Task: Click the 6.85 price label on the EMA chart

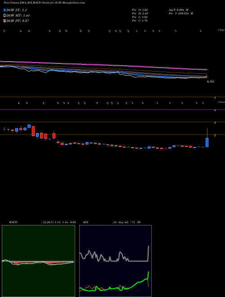Action: [x=210, y=81]
